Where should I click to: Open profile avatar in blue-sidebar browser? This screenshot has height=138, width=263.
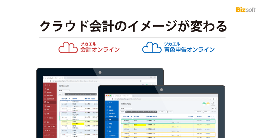pyautogui.click(x=213, y=99)
